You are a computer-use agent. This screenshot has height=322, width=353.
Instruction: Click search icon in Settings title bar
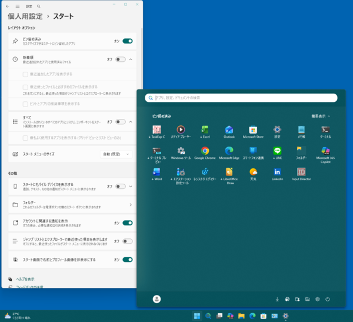pyautogui.click(x=39, y=6)
